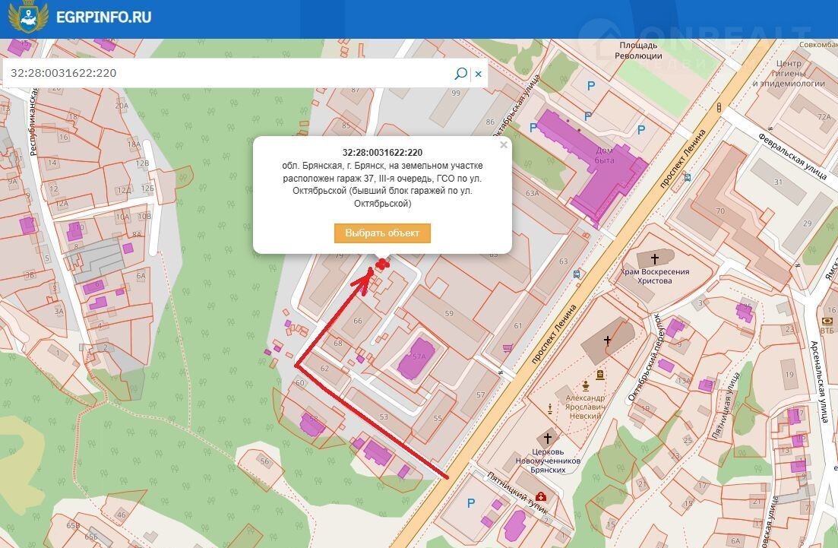838x548 pixels.
Task: Click the Площадь Революции label
Action: (639, 50)
